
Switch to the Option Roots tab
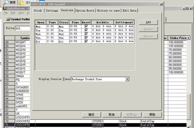point(85,11)
